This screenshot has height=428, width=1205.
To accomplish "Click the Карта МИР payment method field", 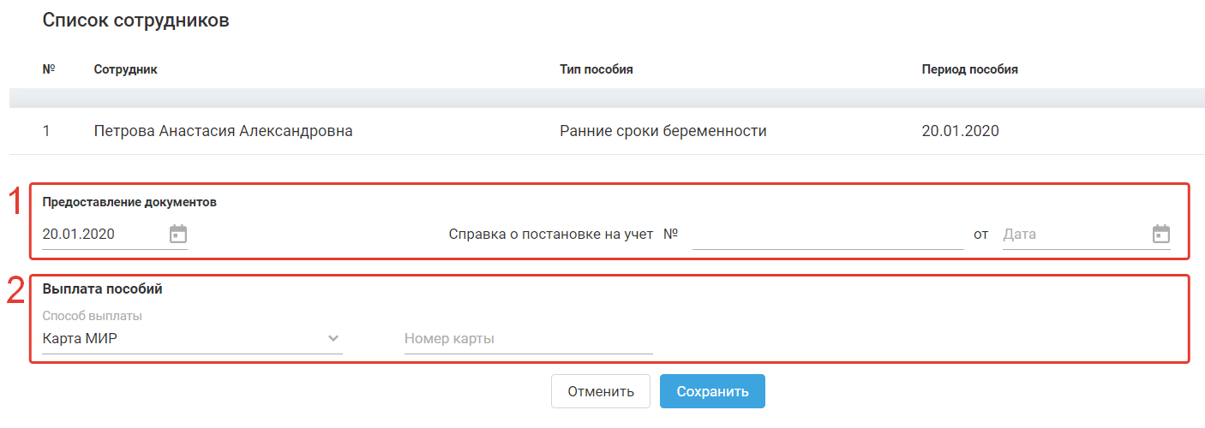I will pos(180,338).
